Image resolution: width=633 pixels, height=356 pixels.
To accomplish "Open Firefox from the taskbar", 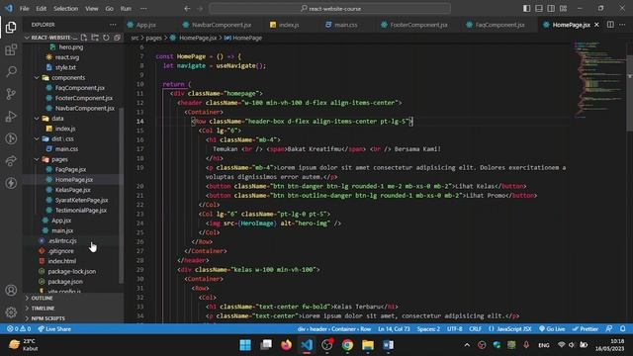I will [x=286, y=345].
